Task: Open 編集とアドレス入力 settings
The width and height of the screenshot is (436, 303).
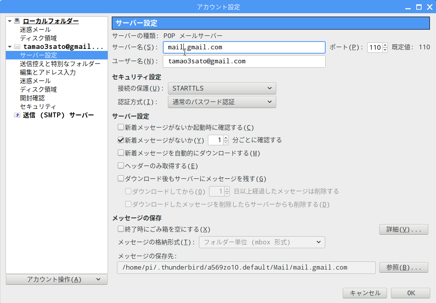Action: click(48, 72)
